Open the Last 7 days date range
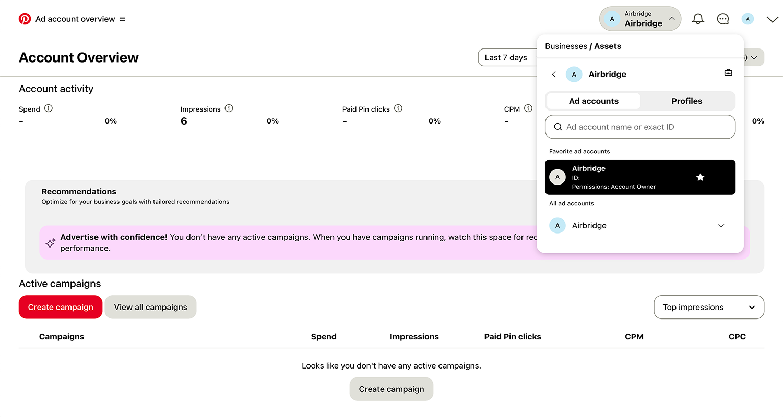Screen dimensions: 783x417 click(507, 57)
